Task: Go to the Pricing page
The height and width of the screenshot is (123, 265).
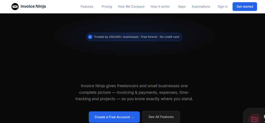Action: [107, 6]
